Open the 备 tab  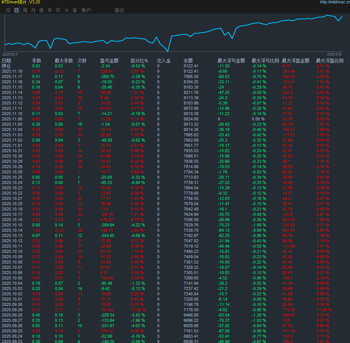[x=75, y=10]
